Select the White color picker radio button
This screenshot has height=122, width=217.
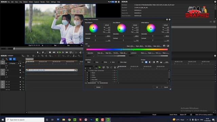tap(102, 62)
